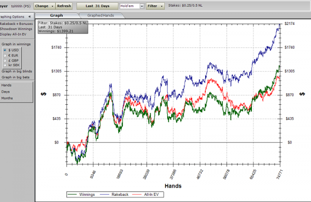
Task: Toggle Showdown Winnings option
Action: pyautogui.click(x=16, y=29)
